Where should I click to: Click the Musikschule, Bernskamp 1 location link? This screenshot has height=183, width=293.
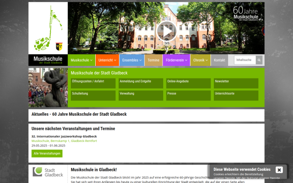tap(64, 141)
